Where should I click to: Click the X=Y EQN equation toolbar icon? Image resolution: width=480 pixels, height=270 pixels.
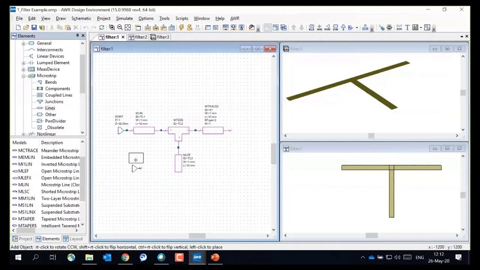tap(399, 27)
